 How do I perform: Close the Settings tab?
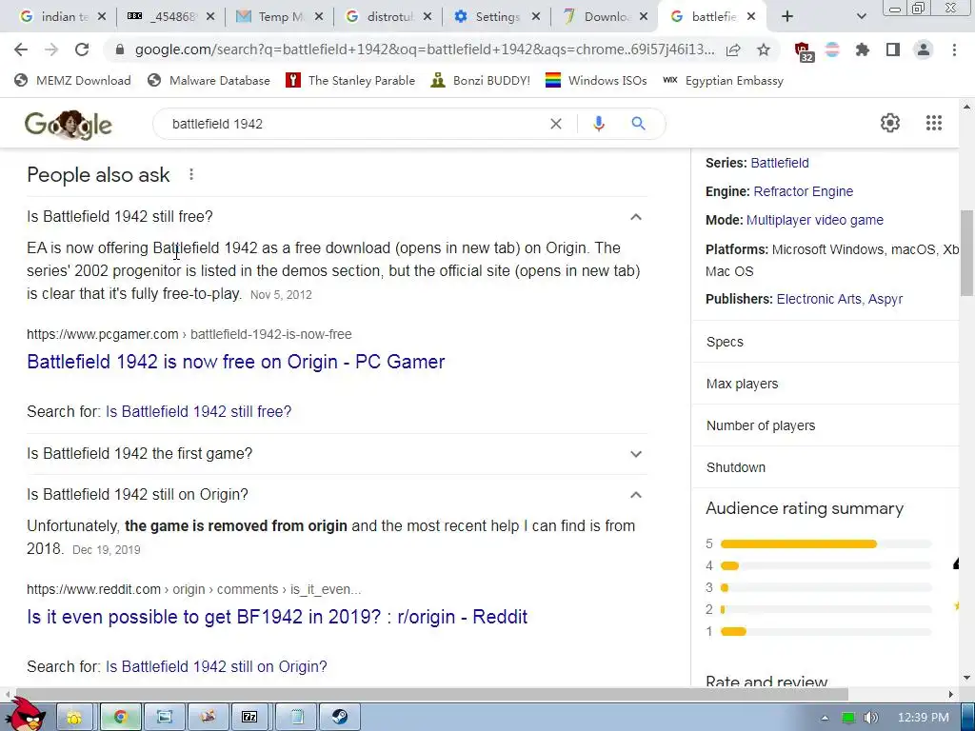tap(536, 17)
